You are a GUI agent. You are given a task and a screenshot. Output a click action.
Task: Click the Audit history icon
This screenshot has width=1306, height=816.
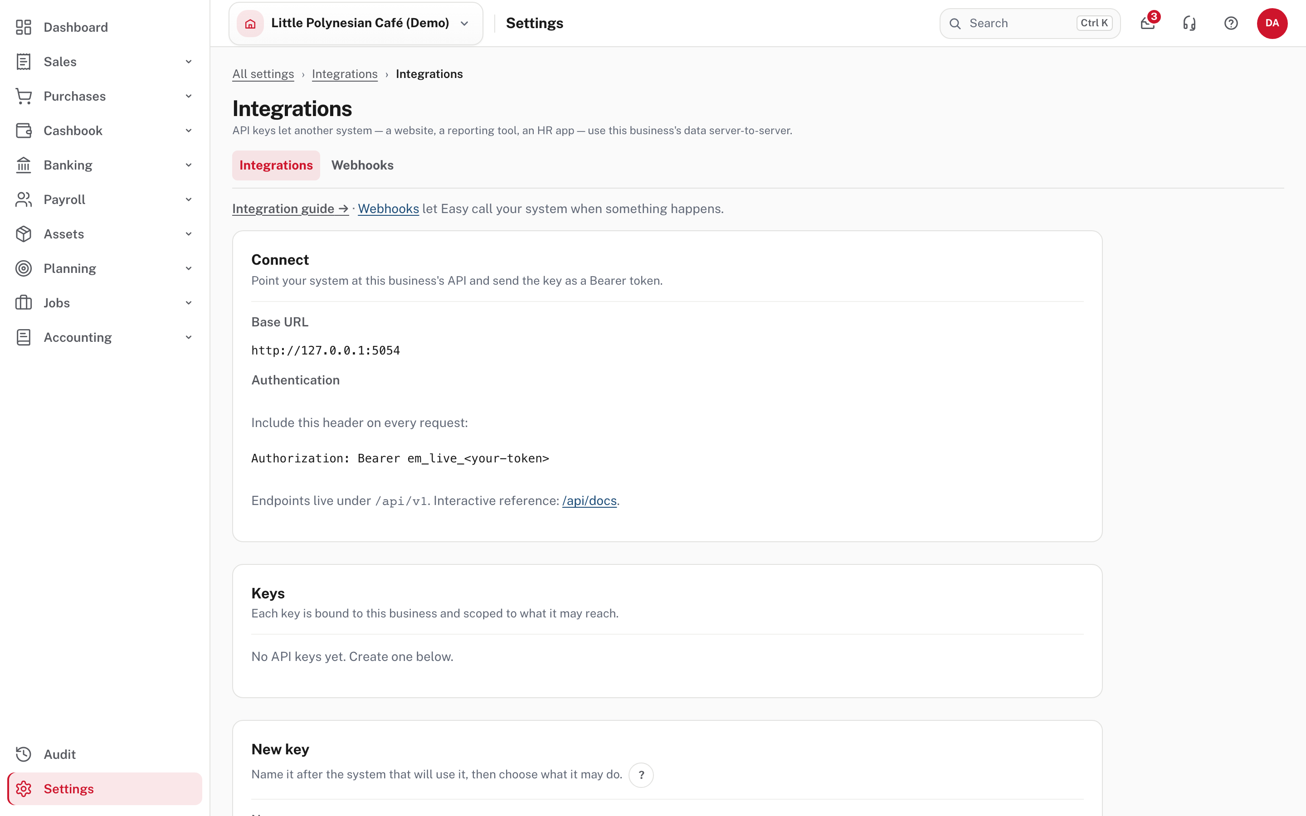pyautogui.click(x=23, y=754)
